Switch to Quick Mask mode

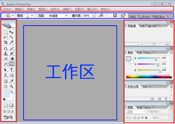[12, 105]
